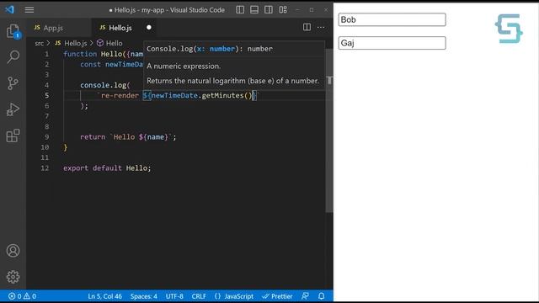Click 'const newTimeDa' on line 2

111,64
